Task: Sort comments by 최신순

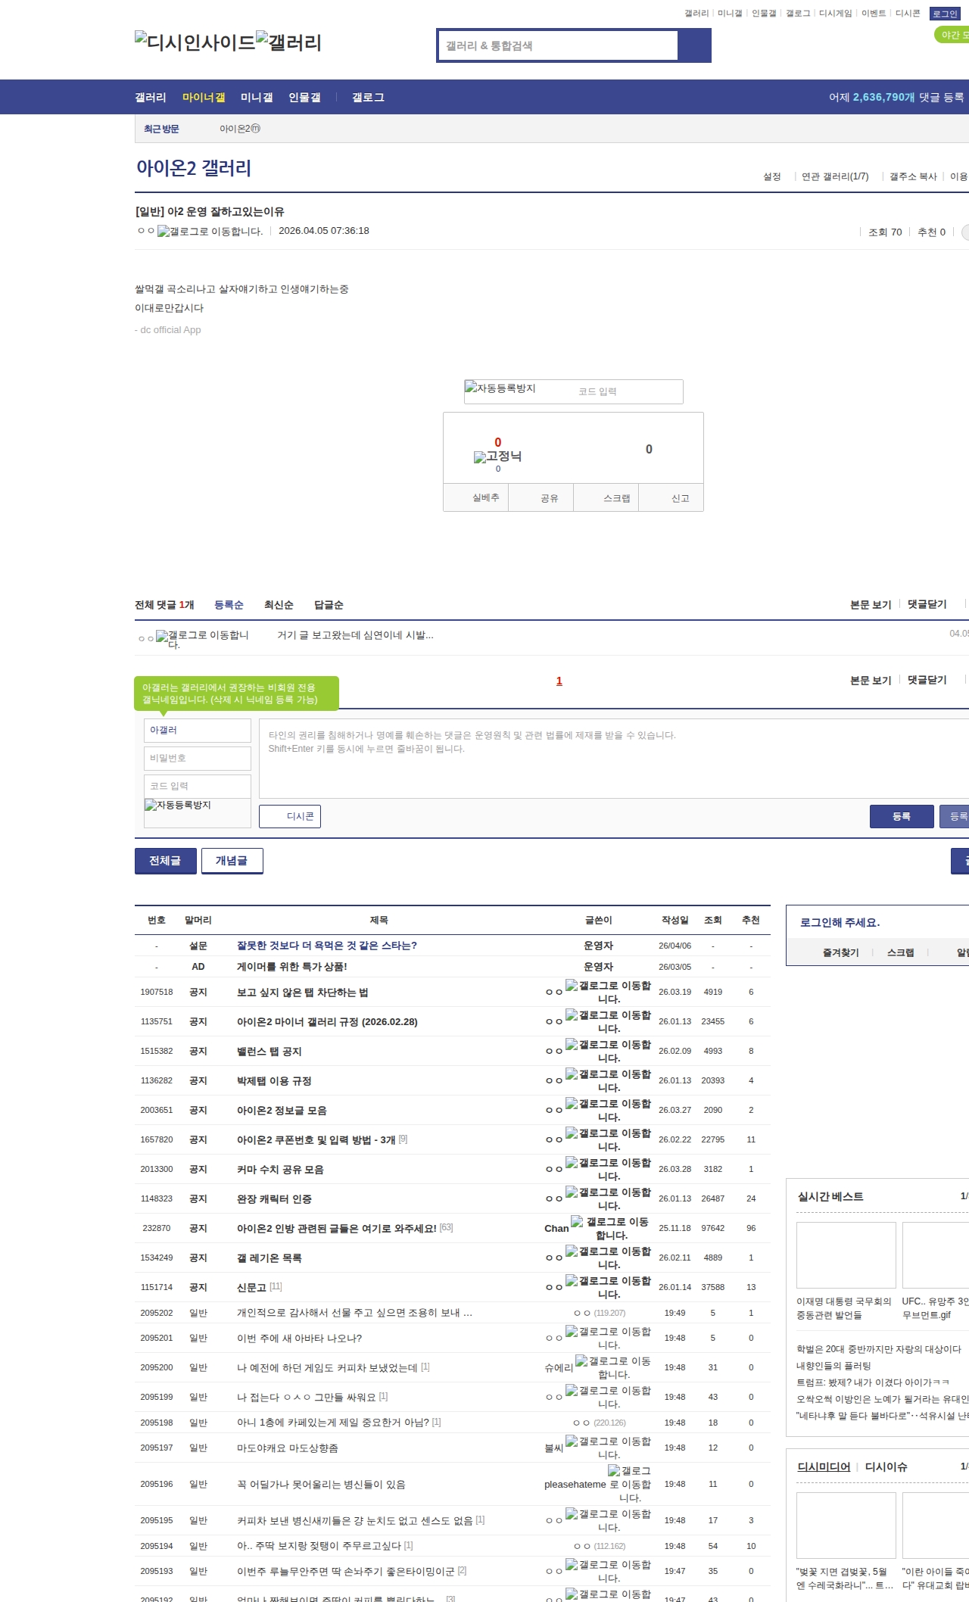Action: (279, 605)
